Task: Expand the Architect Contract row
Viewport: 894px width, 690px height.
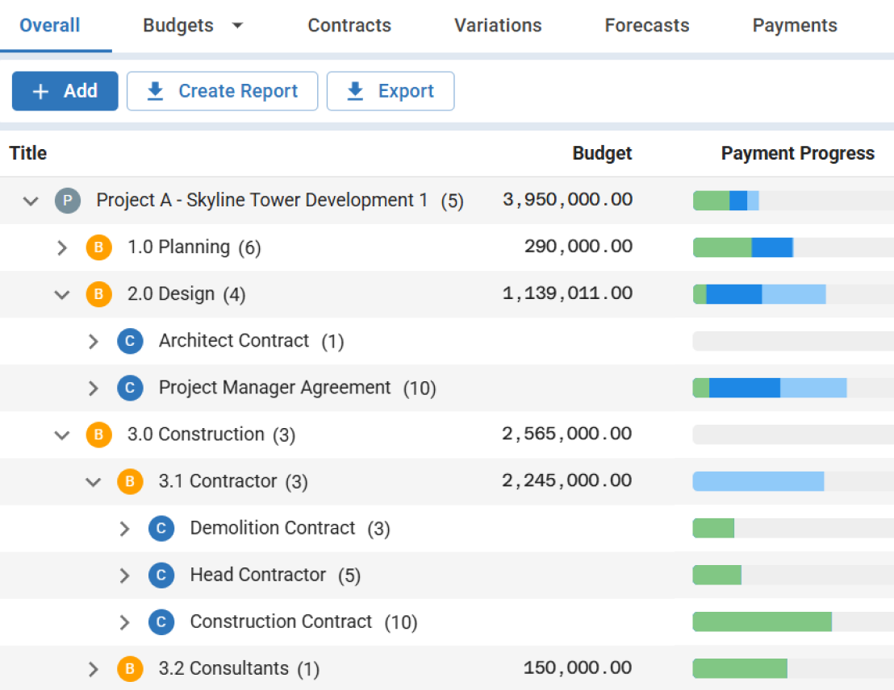Action: tap(93, 341)
